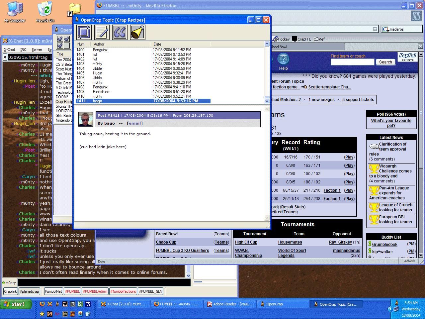Viewport: 425px width, 319px height.
Task: Open Firefox address bar dropdown arrow
Action: [375, 29]
